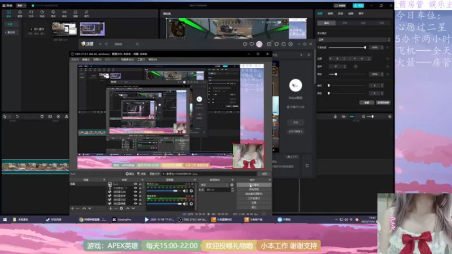452x254 pixels.
Task: Toggle visibility of the image source in OBS
Action: click(135, 184)
